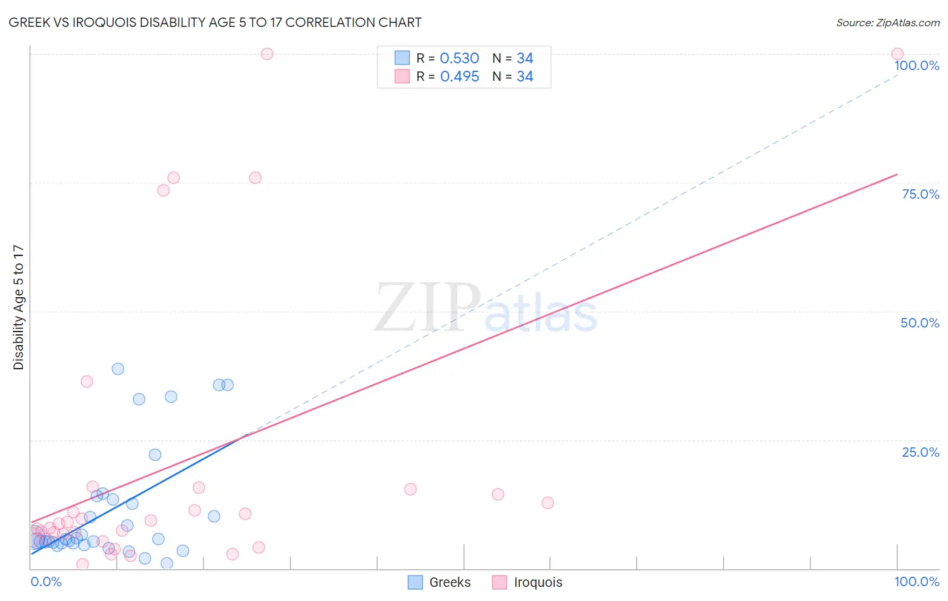The height and width of the screenshot is (601, 948).
Task: Click the ZIPatlas watermark logo
Action: pyautogui.click(x=485, y=309)
